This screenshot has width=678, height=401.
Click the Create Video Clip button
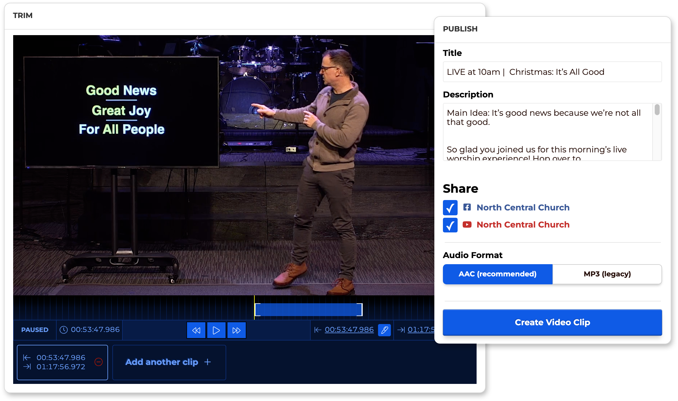coord(552,323)
